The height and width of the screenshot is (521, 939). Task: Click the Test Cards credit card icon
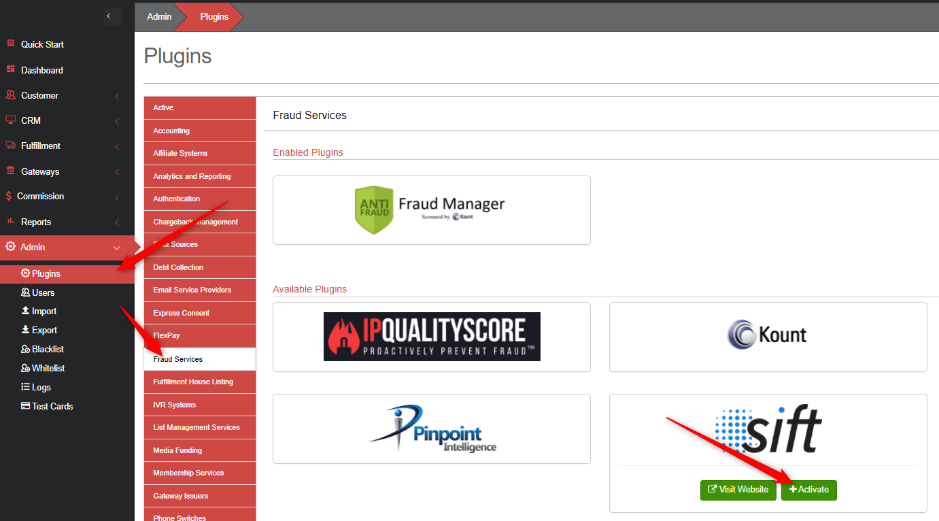pos(25,406)
